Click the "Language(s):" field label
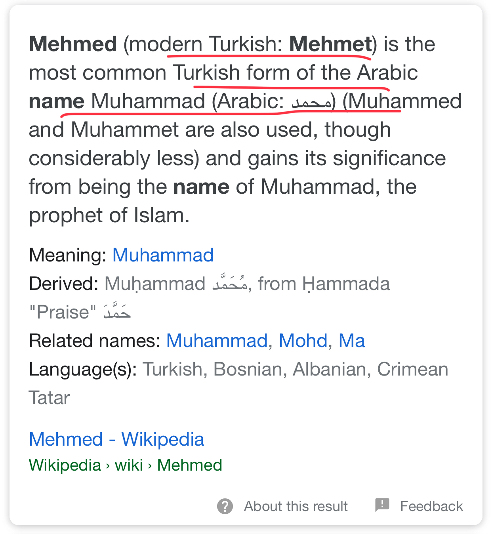Screen dimensions: 492x534 83,369
